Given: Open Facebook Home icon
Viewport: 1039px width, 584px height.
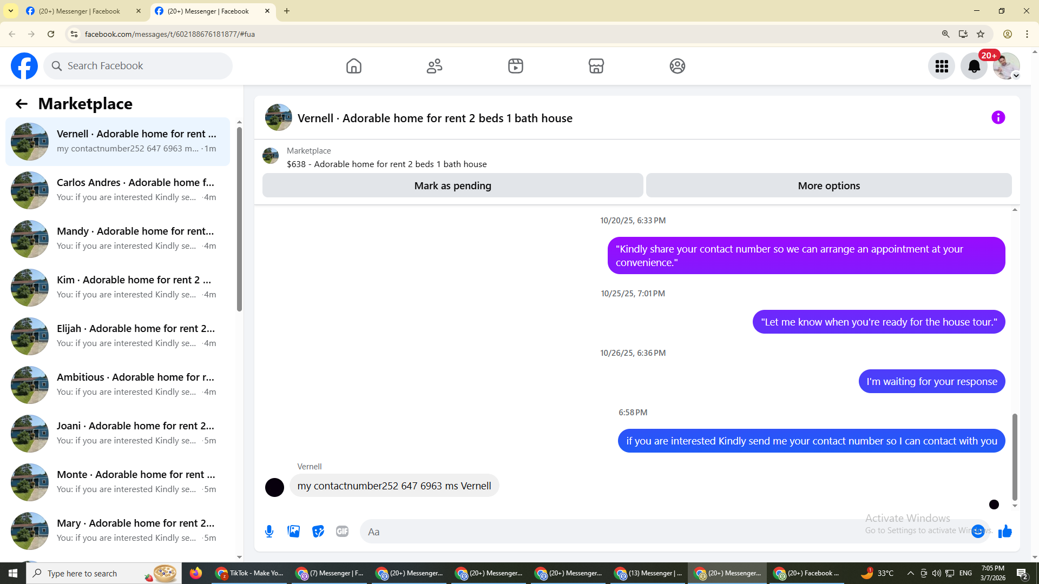Looking at the screenshot, I should pos(354,66).
